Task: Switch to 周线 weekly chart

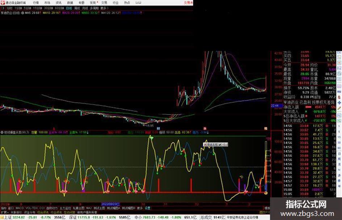Action: pyautogui.click(x=77, y=8)
